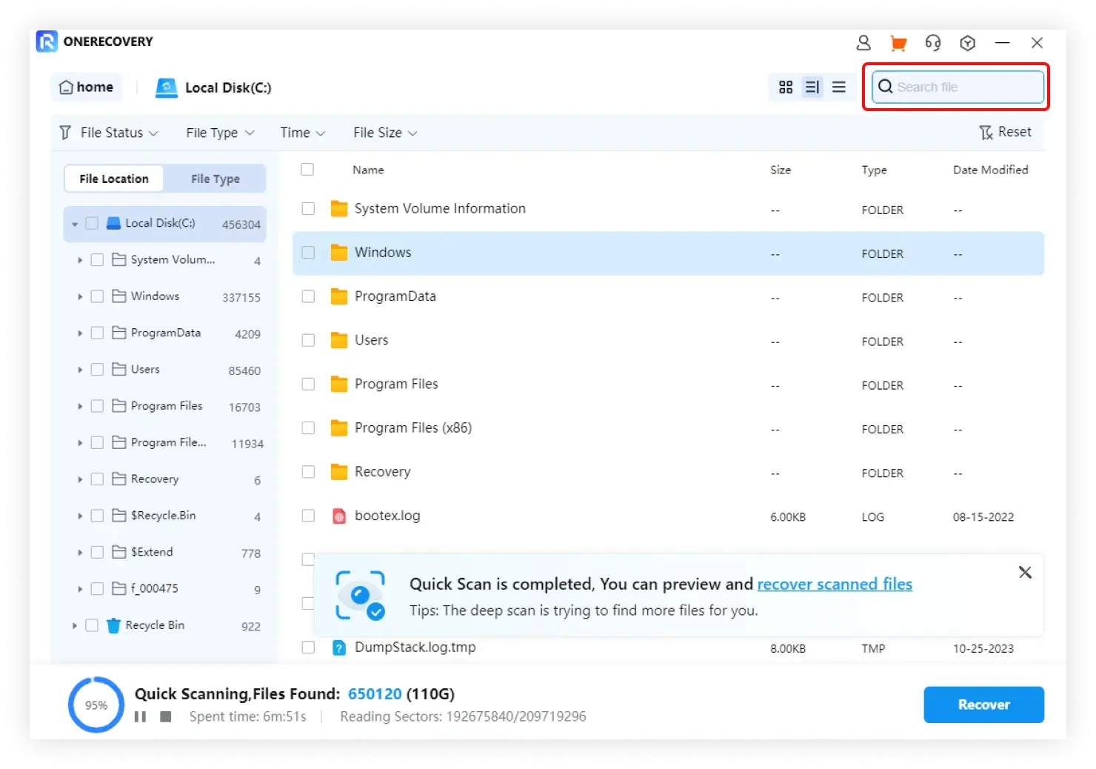
Task: Open the user account icon
Action: click(x=863, y=43)
